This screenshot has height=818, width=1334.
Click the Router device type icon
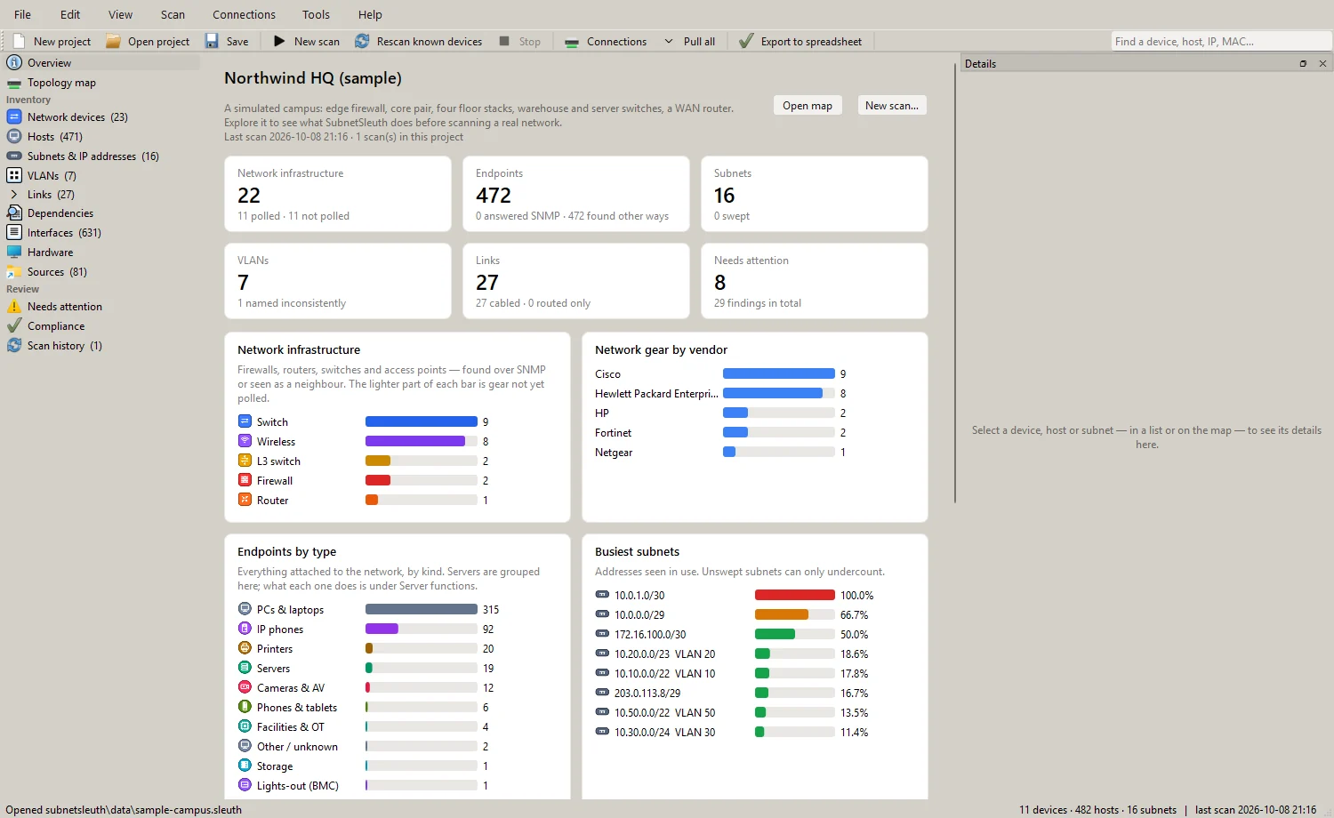pyautogui.click(x=245, y=500)
